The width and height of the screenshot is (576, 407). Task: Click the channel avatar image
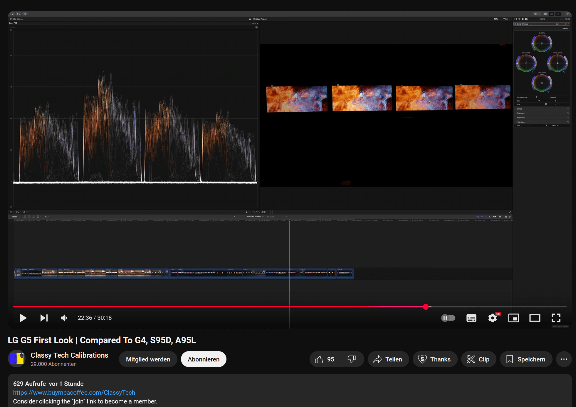pyautogui.click(x=17, y=359)
